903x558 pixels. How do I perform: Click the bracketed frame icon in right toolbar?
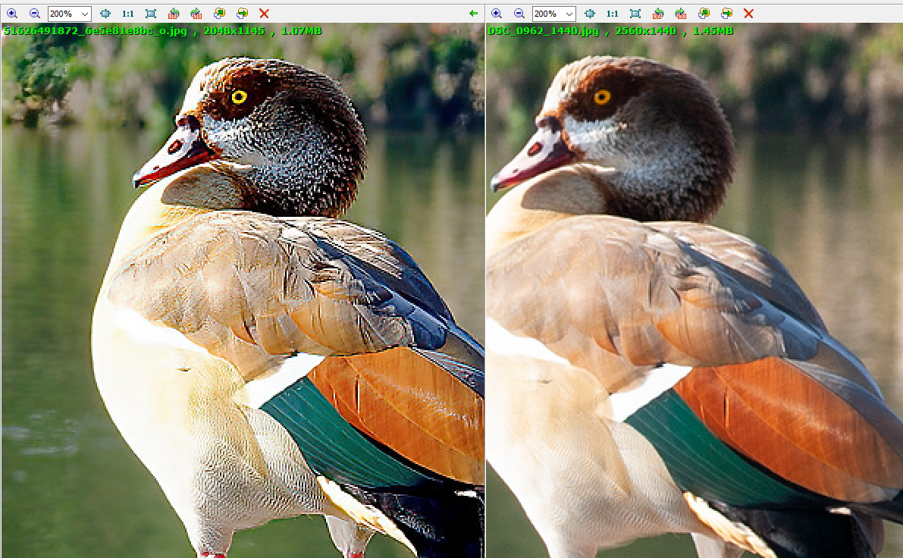[635, 14]
